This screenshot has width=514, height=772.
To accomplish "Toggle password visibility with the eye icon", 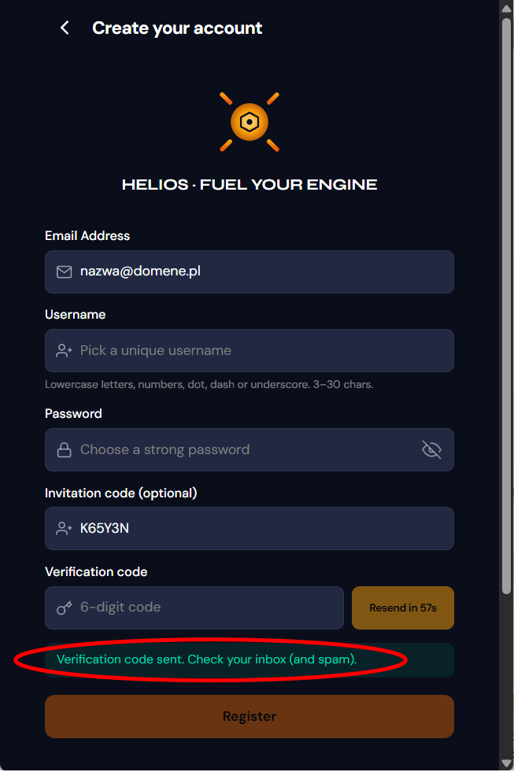I will pos(431,449).
